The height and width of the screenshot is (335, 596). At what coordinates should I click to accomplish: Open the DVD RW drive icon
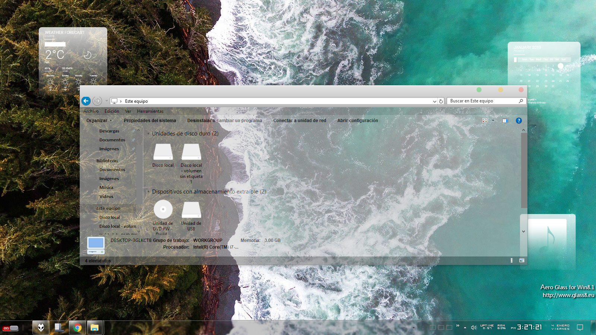[x=163, y=210]
